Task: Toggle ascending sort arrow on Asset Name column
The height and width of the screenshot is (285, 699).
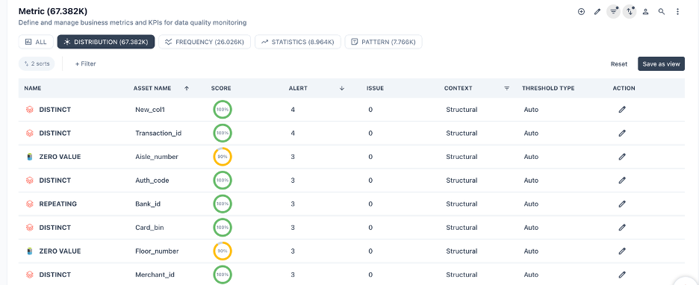Action: point(187,88)
